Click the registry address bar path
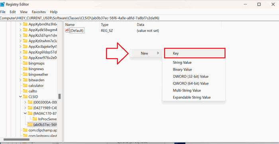The width and height of the screenshot is (279, 144). point(80,18)
